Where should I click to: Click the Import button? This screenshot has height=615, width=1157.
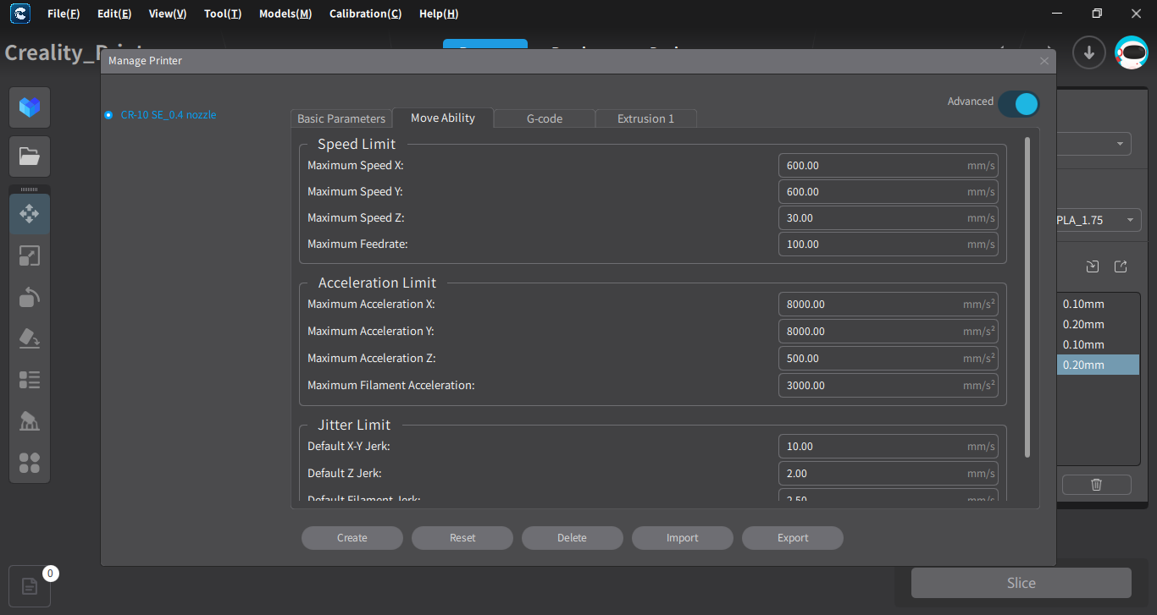coord(683,538)
